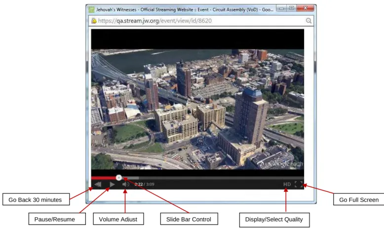Click the red played portion of progress bar
Viewport: 384px width, 232px height.
(x=104, y=178)
